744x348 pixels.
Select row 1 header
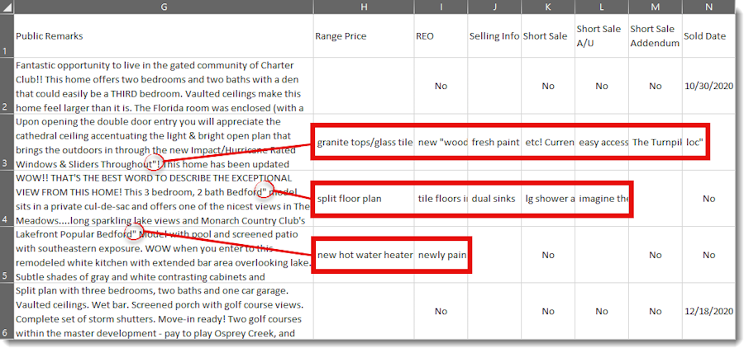pos(7,36)
